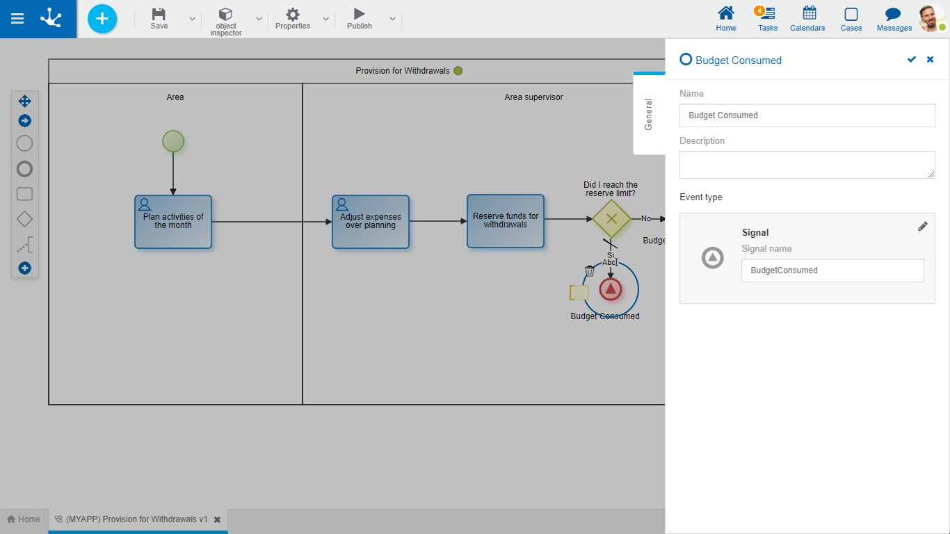950x534 pixels.
Task: Go to Home in the top navigation
Action: [x=726, y=19]
